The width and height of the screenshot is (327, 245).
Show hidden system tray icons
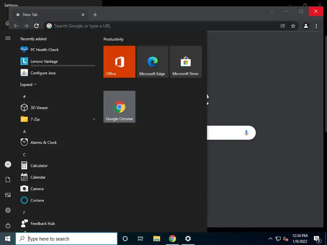coord(270,239)
